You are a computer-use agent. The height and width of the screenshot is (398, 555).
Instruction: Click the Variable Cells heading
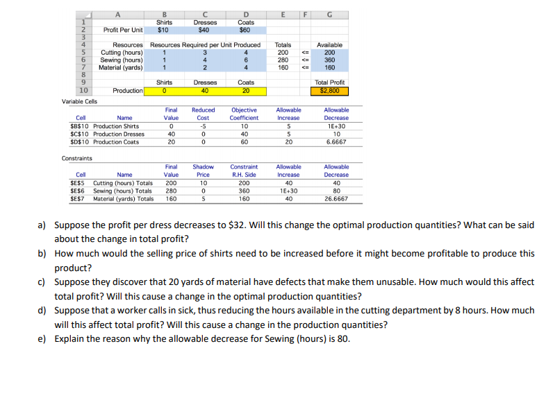[79, 101]
